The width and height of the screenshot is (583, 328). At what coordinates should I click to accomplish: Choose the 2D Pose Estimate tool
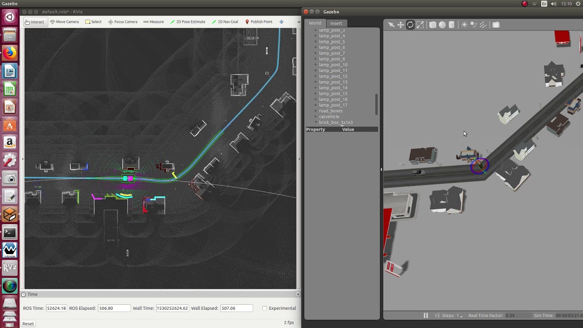click(188, 22)
